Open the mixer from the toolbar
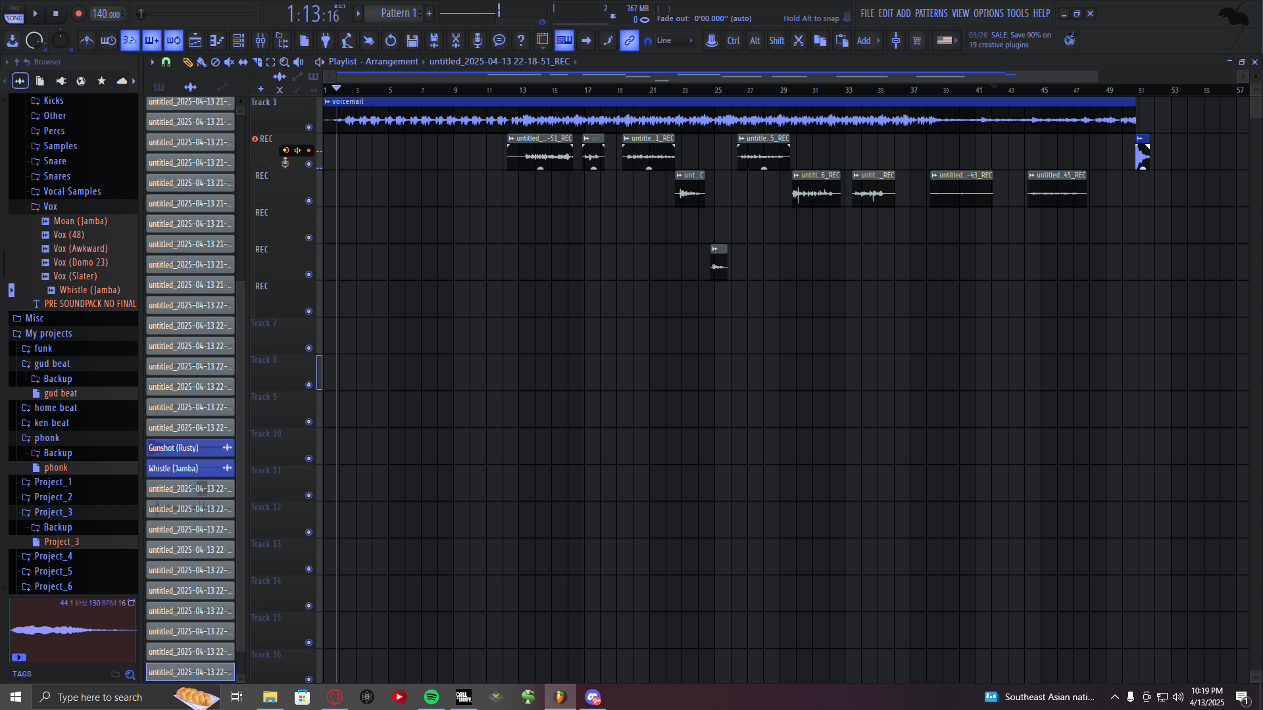 point(260,41)
